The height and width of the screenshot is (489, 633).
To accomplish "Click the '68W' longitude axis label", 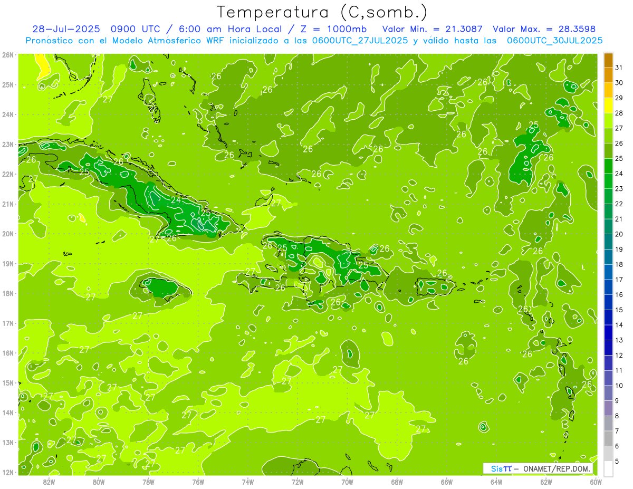I will [397, 481].
